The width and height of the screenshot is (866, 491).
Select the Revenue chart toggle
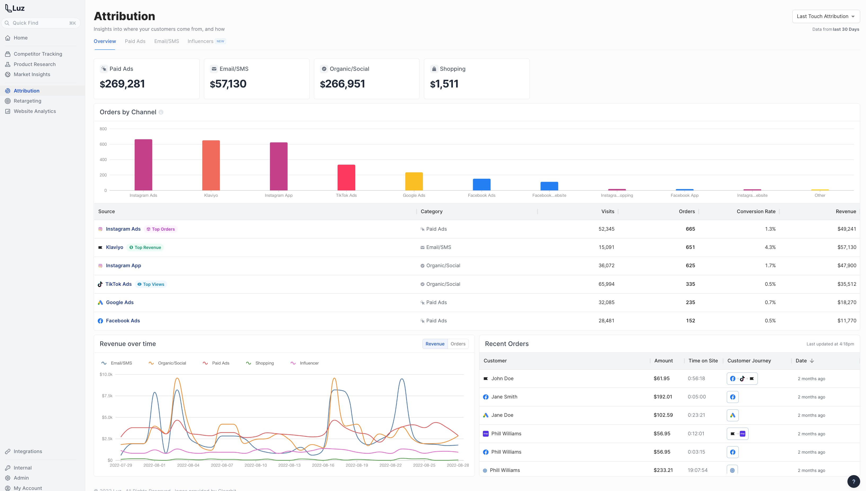coord(435,344)
